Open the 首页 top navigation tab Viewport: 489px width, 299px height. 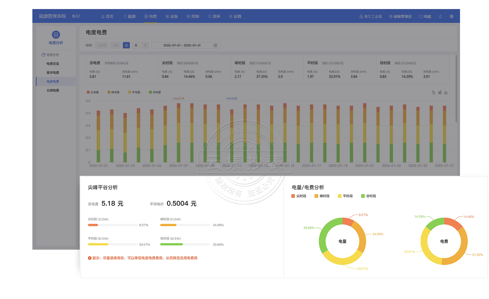point(107,17)
